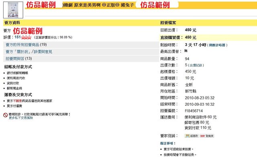This screenshot has width=257, height=157.
Task: Click the red 發燒貨 promotion badge
Action: 207,136
